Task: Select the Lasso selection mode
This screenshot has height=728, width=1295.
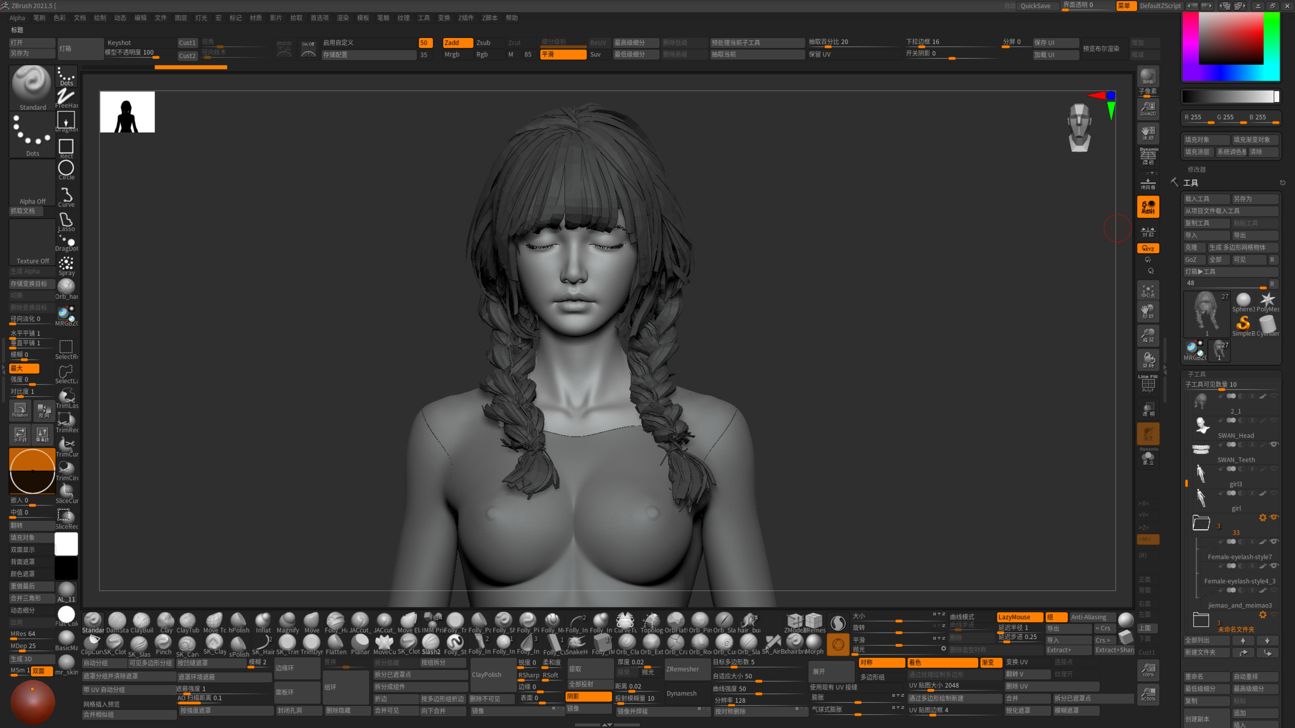Action: click(66, 221)
